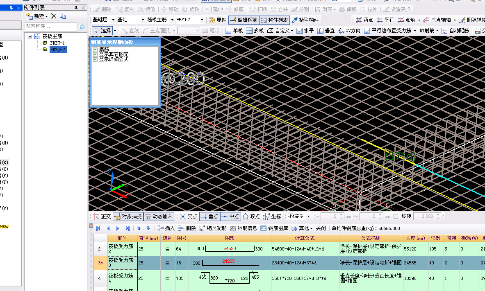The height and width of the screenshot is (291, 485).
Task: Toggle 编辑钢筋 edit rebar tool
Action: click(244, 20)
